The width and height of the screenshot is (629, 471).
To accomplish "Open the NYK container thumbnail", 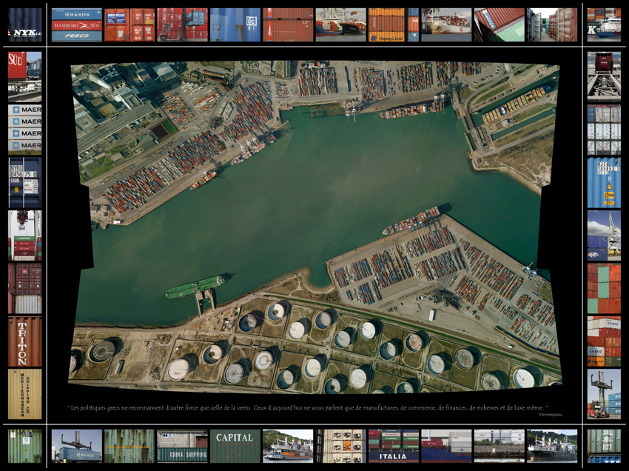I will point(24,24).
